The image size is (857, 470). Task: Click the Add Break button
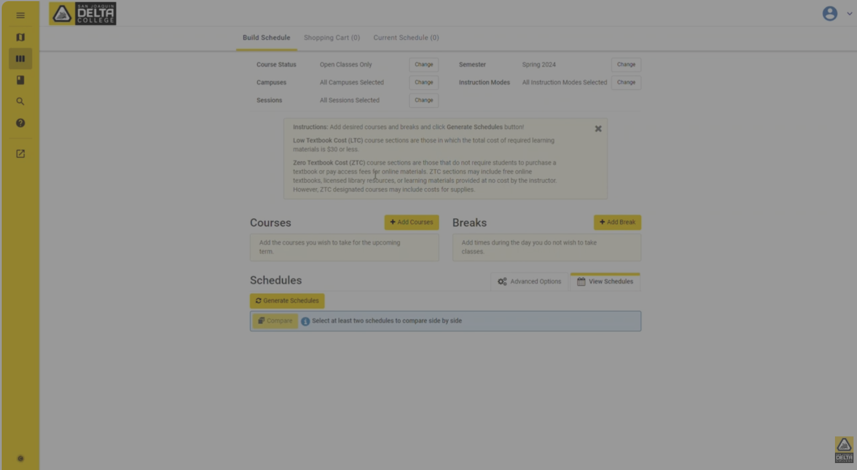coord(617,222)
